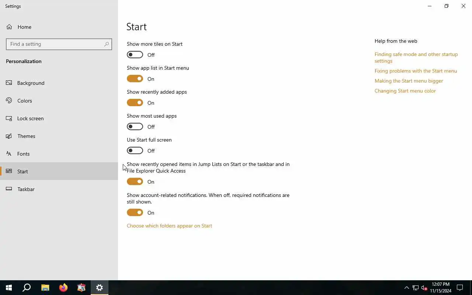Show hidden system tray icons
This screenshot has height=295, width=472.
(x=407, y=288)
